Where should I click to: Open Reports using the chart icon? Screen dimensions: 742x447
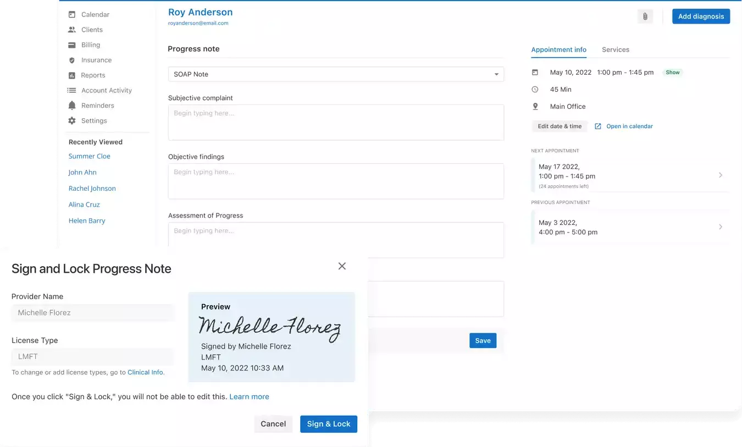point(72,75)
